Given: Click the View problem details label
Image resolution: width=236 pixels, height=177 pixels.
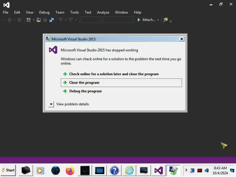Looking at the screenshot, I should [73, 104].
